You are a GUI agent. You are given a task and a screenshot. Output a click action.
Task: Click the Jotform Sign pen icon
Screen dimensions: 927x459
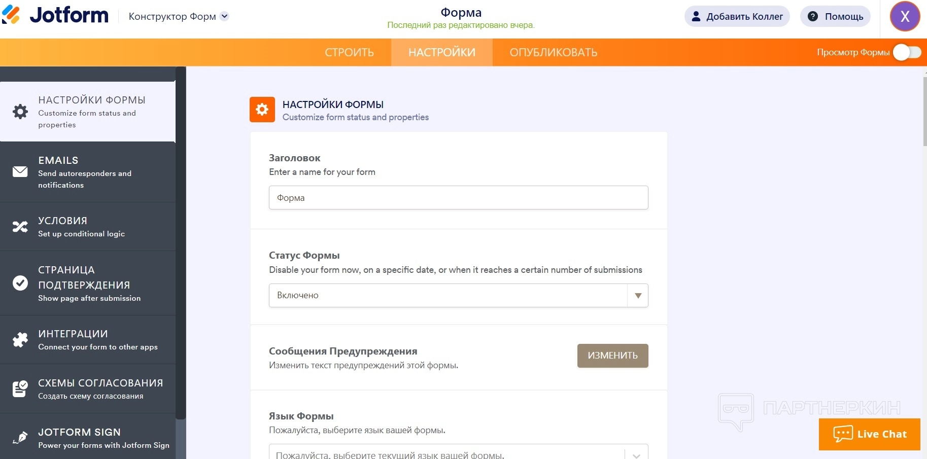20,438
